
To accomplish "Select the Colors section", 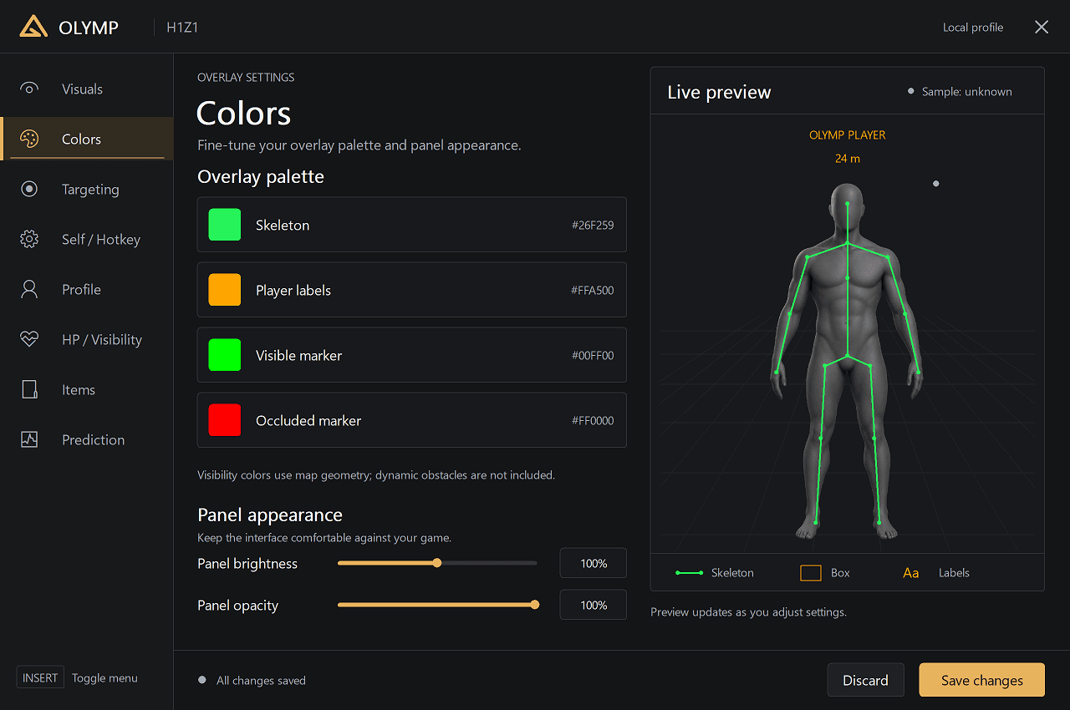I will 87,139.
